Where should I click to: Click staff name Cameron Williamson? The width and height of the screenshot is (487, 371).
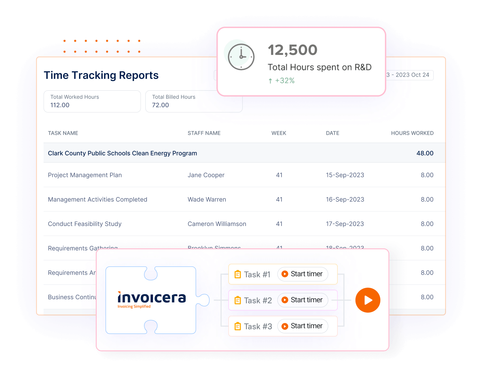point(217,224)
